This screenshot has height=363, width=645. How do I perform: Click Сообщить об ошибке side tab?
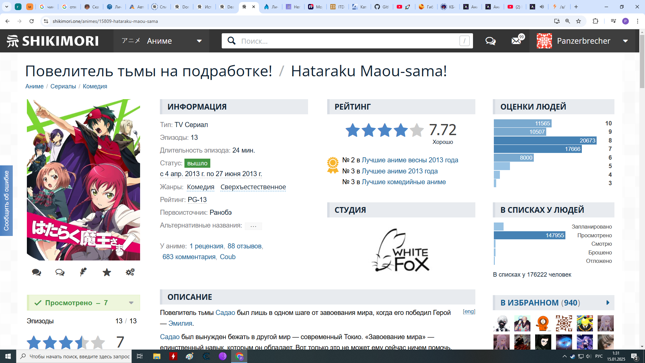[6, 201]
